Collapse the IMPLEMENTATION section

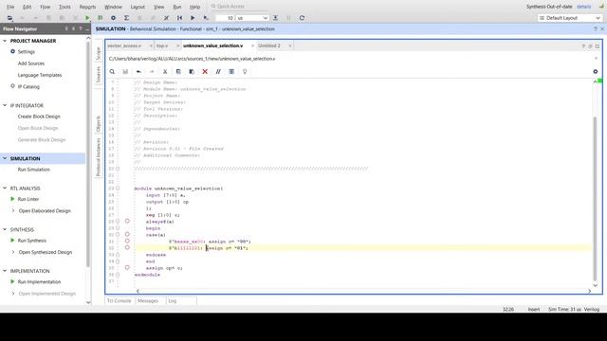click(x=5, y=271)
